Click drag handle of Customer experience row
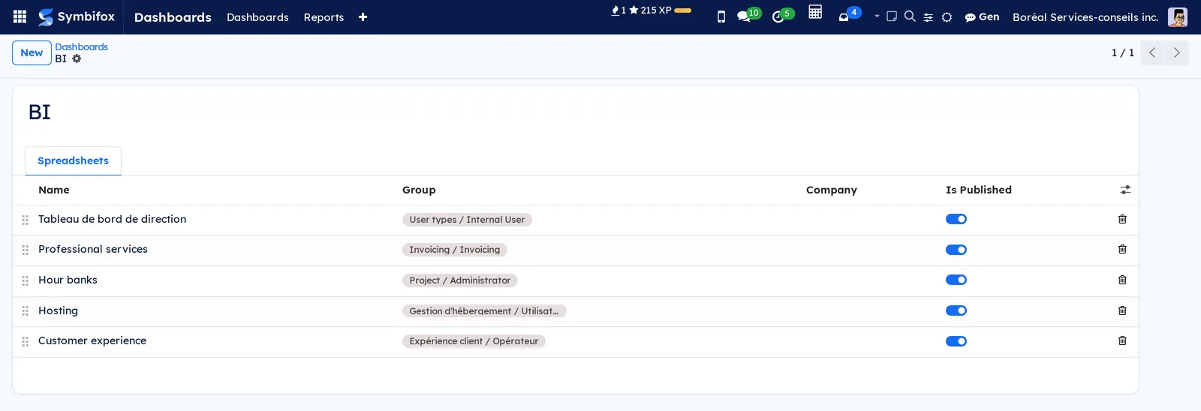 25,341
